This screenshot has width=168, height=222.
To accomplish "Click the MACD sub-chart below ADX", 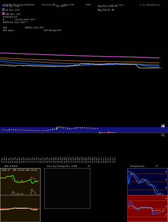I will tap(20, 209).
